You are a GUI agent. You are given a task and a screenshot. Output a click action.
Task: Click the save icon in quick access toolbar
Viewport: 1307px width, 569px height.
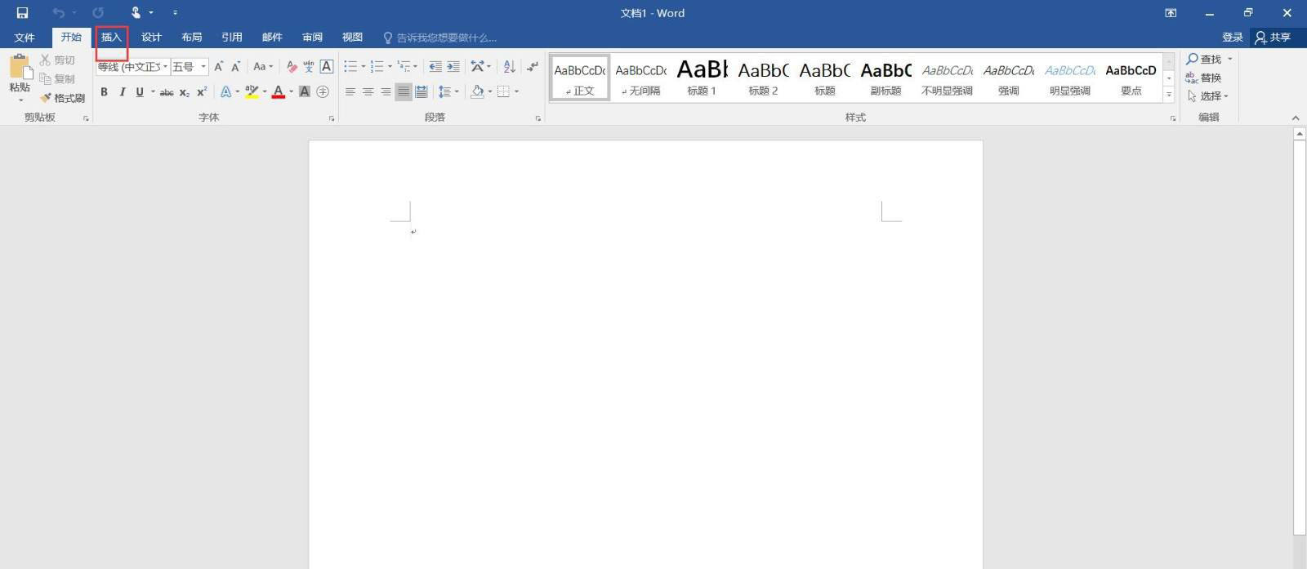tap(22, 13)
